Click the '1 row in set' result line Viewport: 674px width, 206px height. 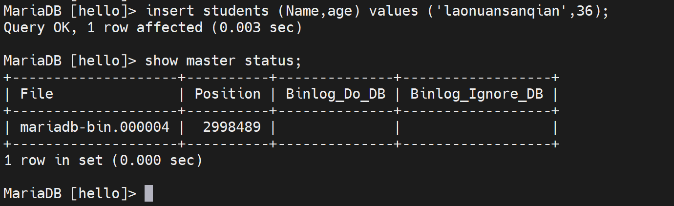tap(53, 160)
